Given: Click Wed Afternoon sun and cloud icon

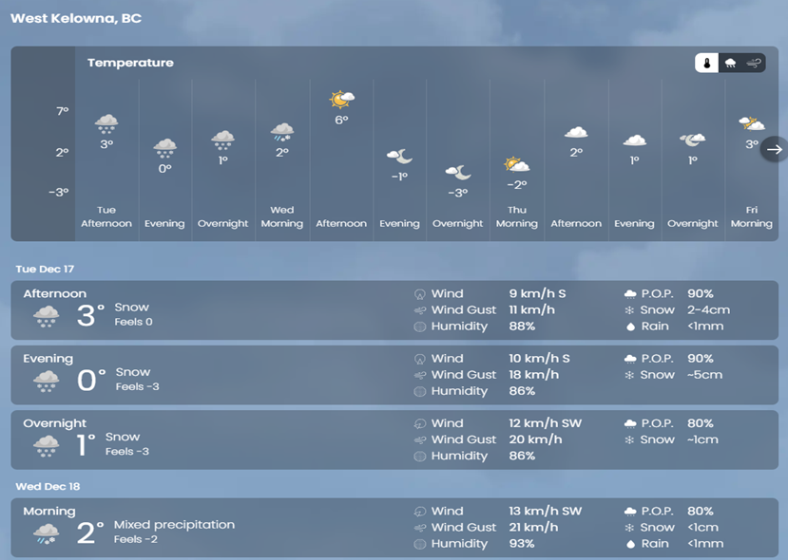Looking at the screenshot, I should click(342, 99).
